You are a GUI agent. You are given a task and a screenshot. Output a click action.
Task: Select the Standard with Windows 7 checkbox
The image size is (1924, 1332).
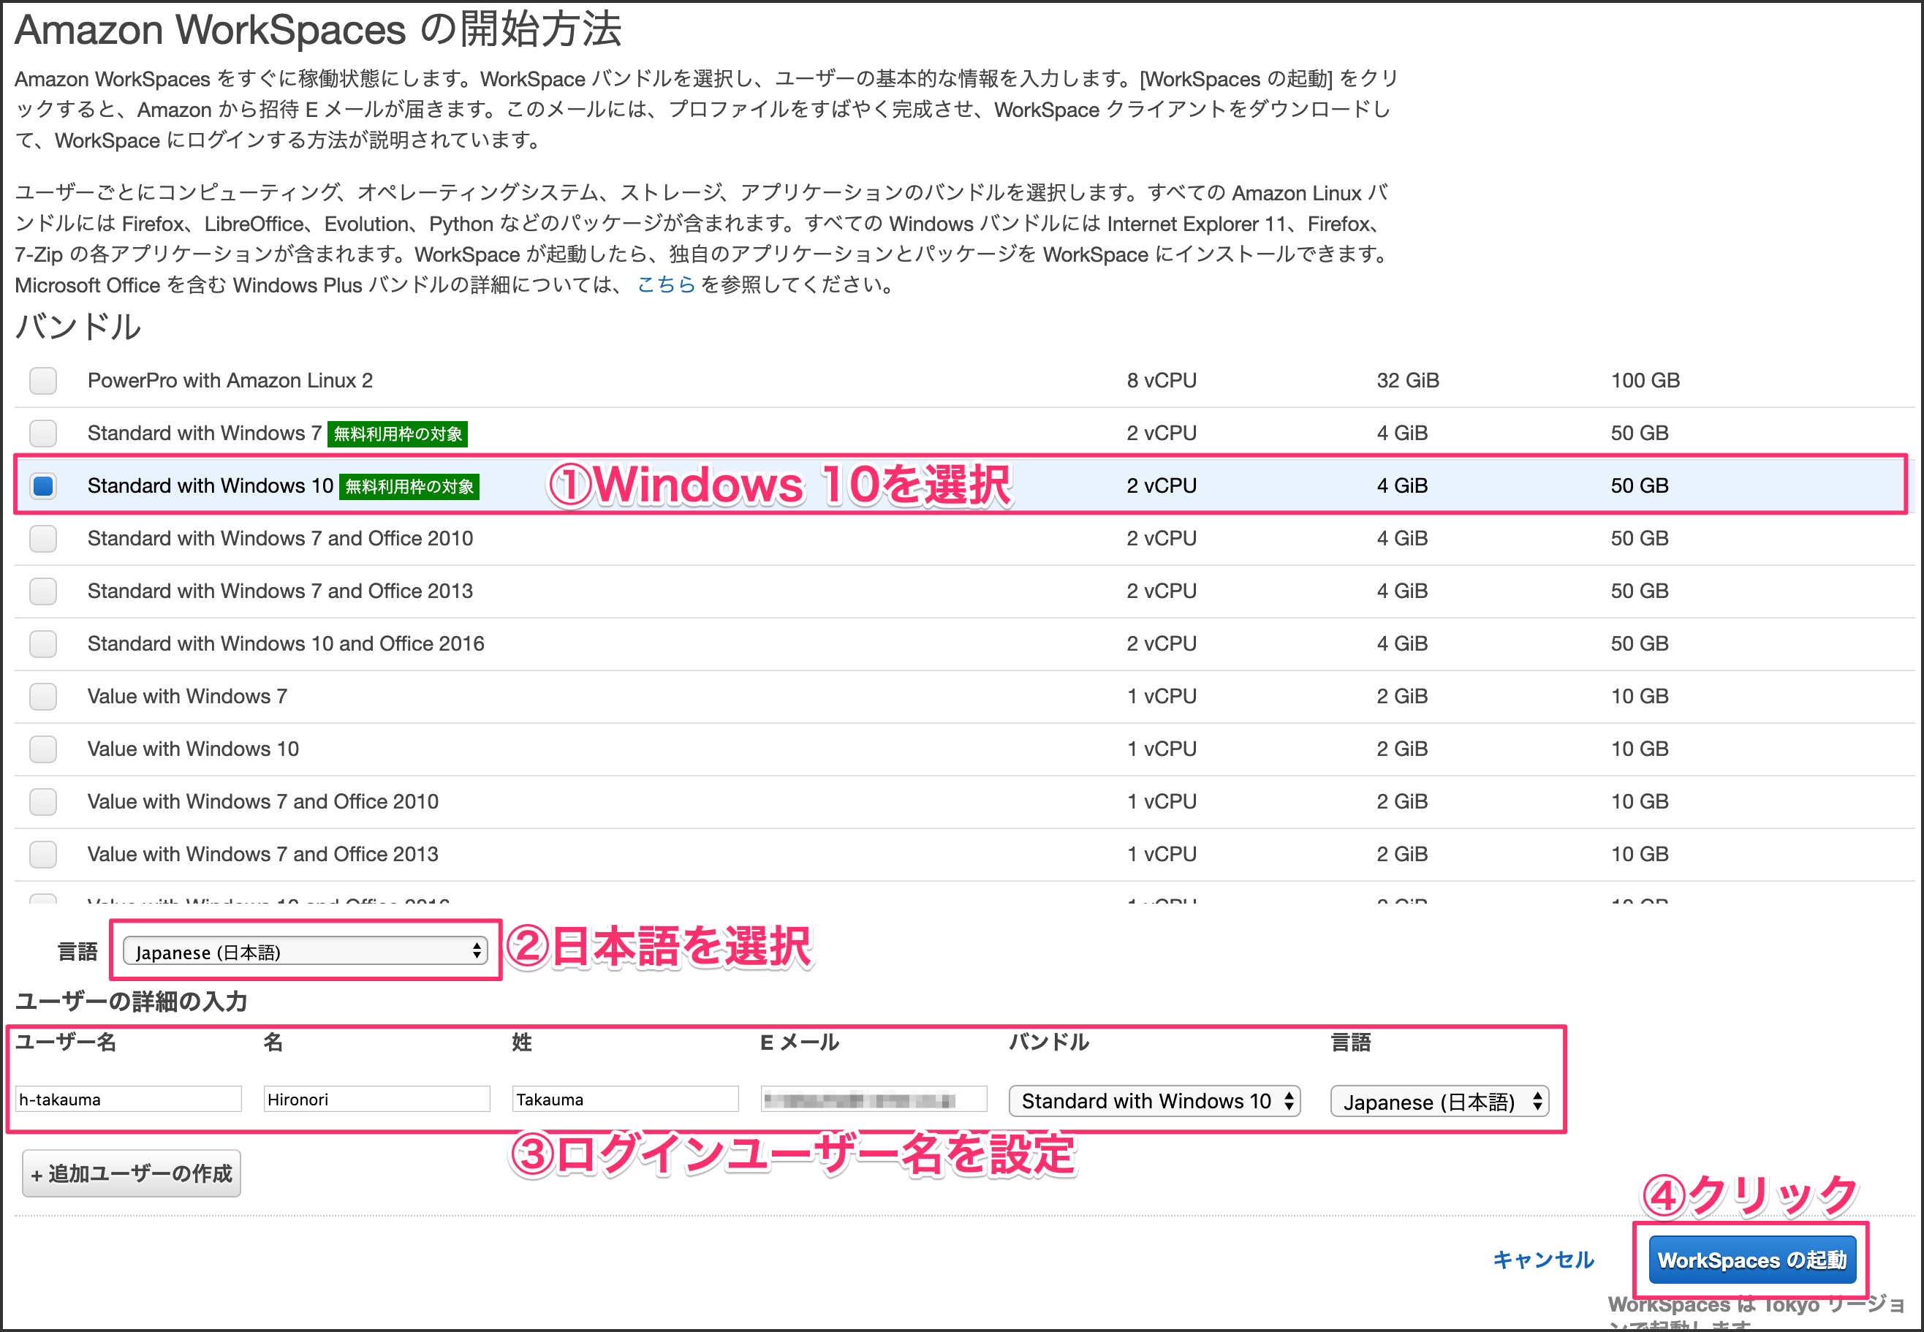(42, 433)
